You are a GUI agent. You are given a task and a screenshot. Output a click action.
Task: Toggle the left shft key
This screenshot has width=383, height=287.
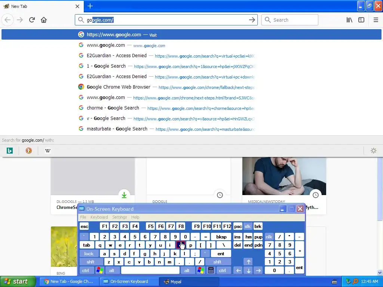click(x=91, y=262)
